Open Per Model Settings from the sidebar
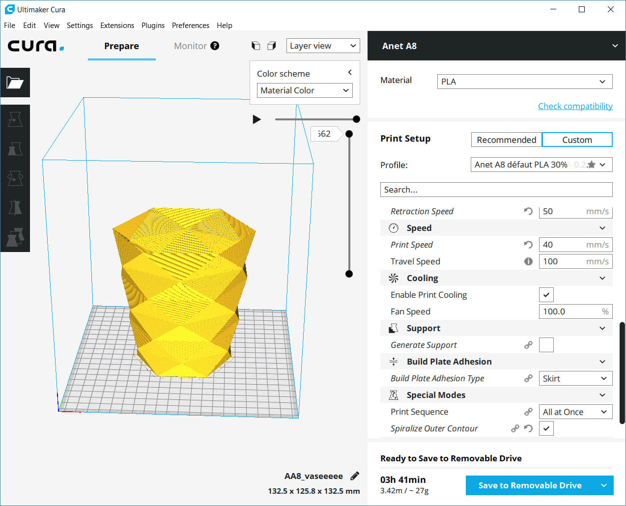The width and height of the screenshot is (626, 506). [x=15, y=236]
